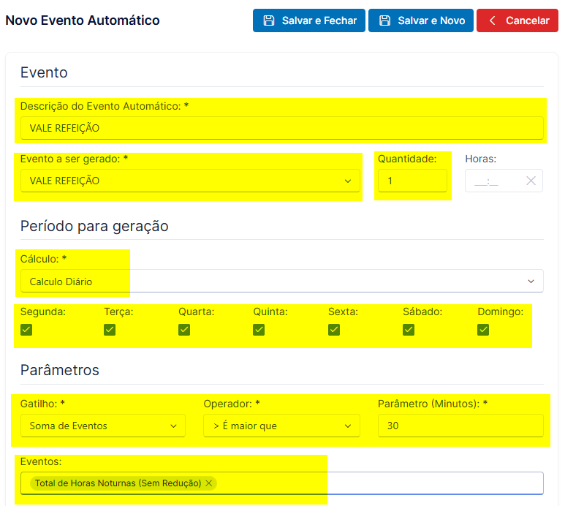Click the back chevron icon in Cancelar
Viewport: 565px width, 506px height.
(x=492, y=20)
